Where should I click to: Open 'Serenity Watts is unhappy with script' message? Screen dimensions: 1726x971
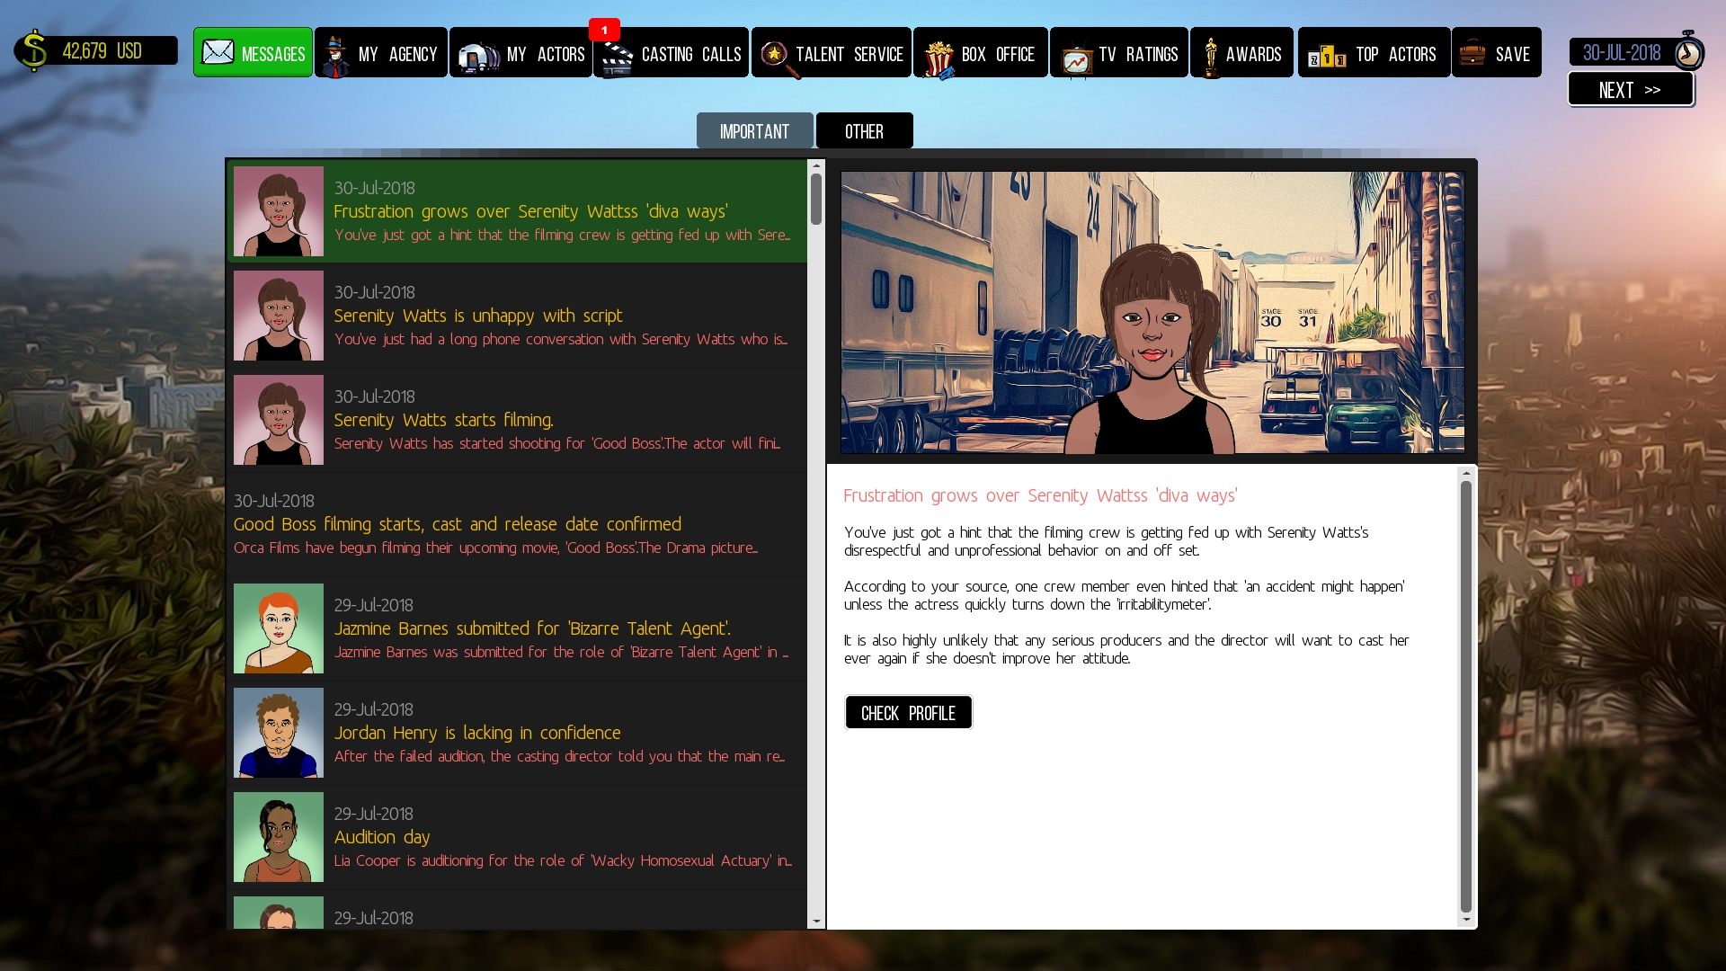coord(517,316)
